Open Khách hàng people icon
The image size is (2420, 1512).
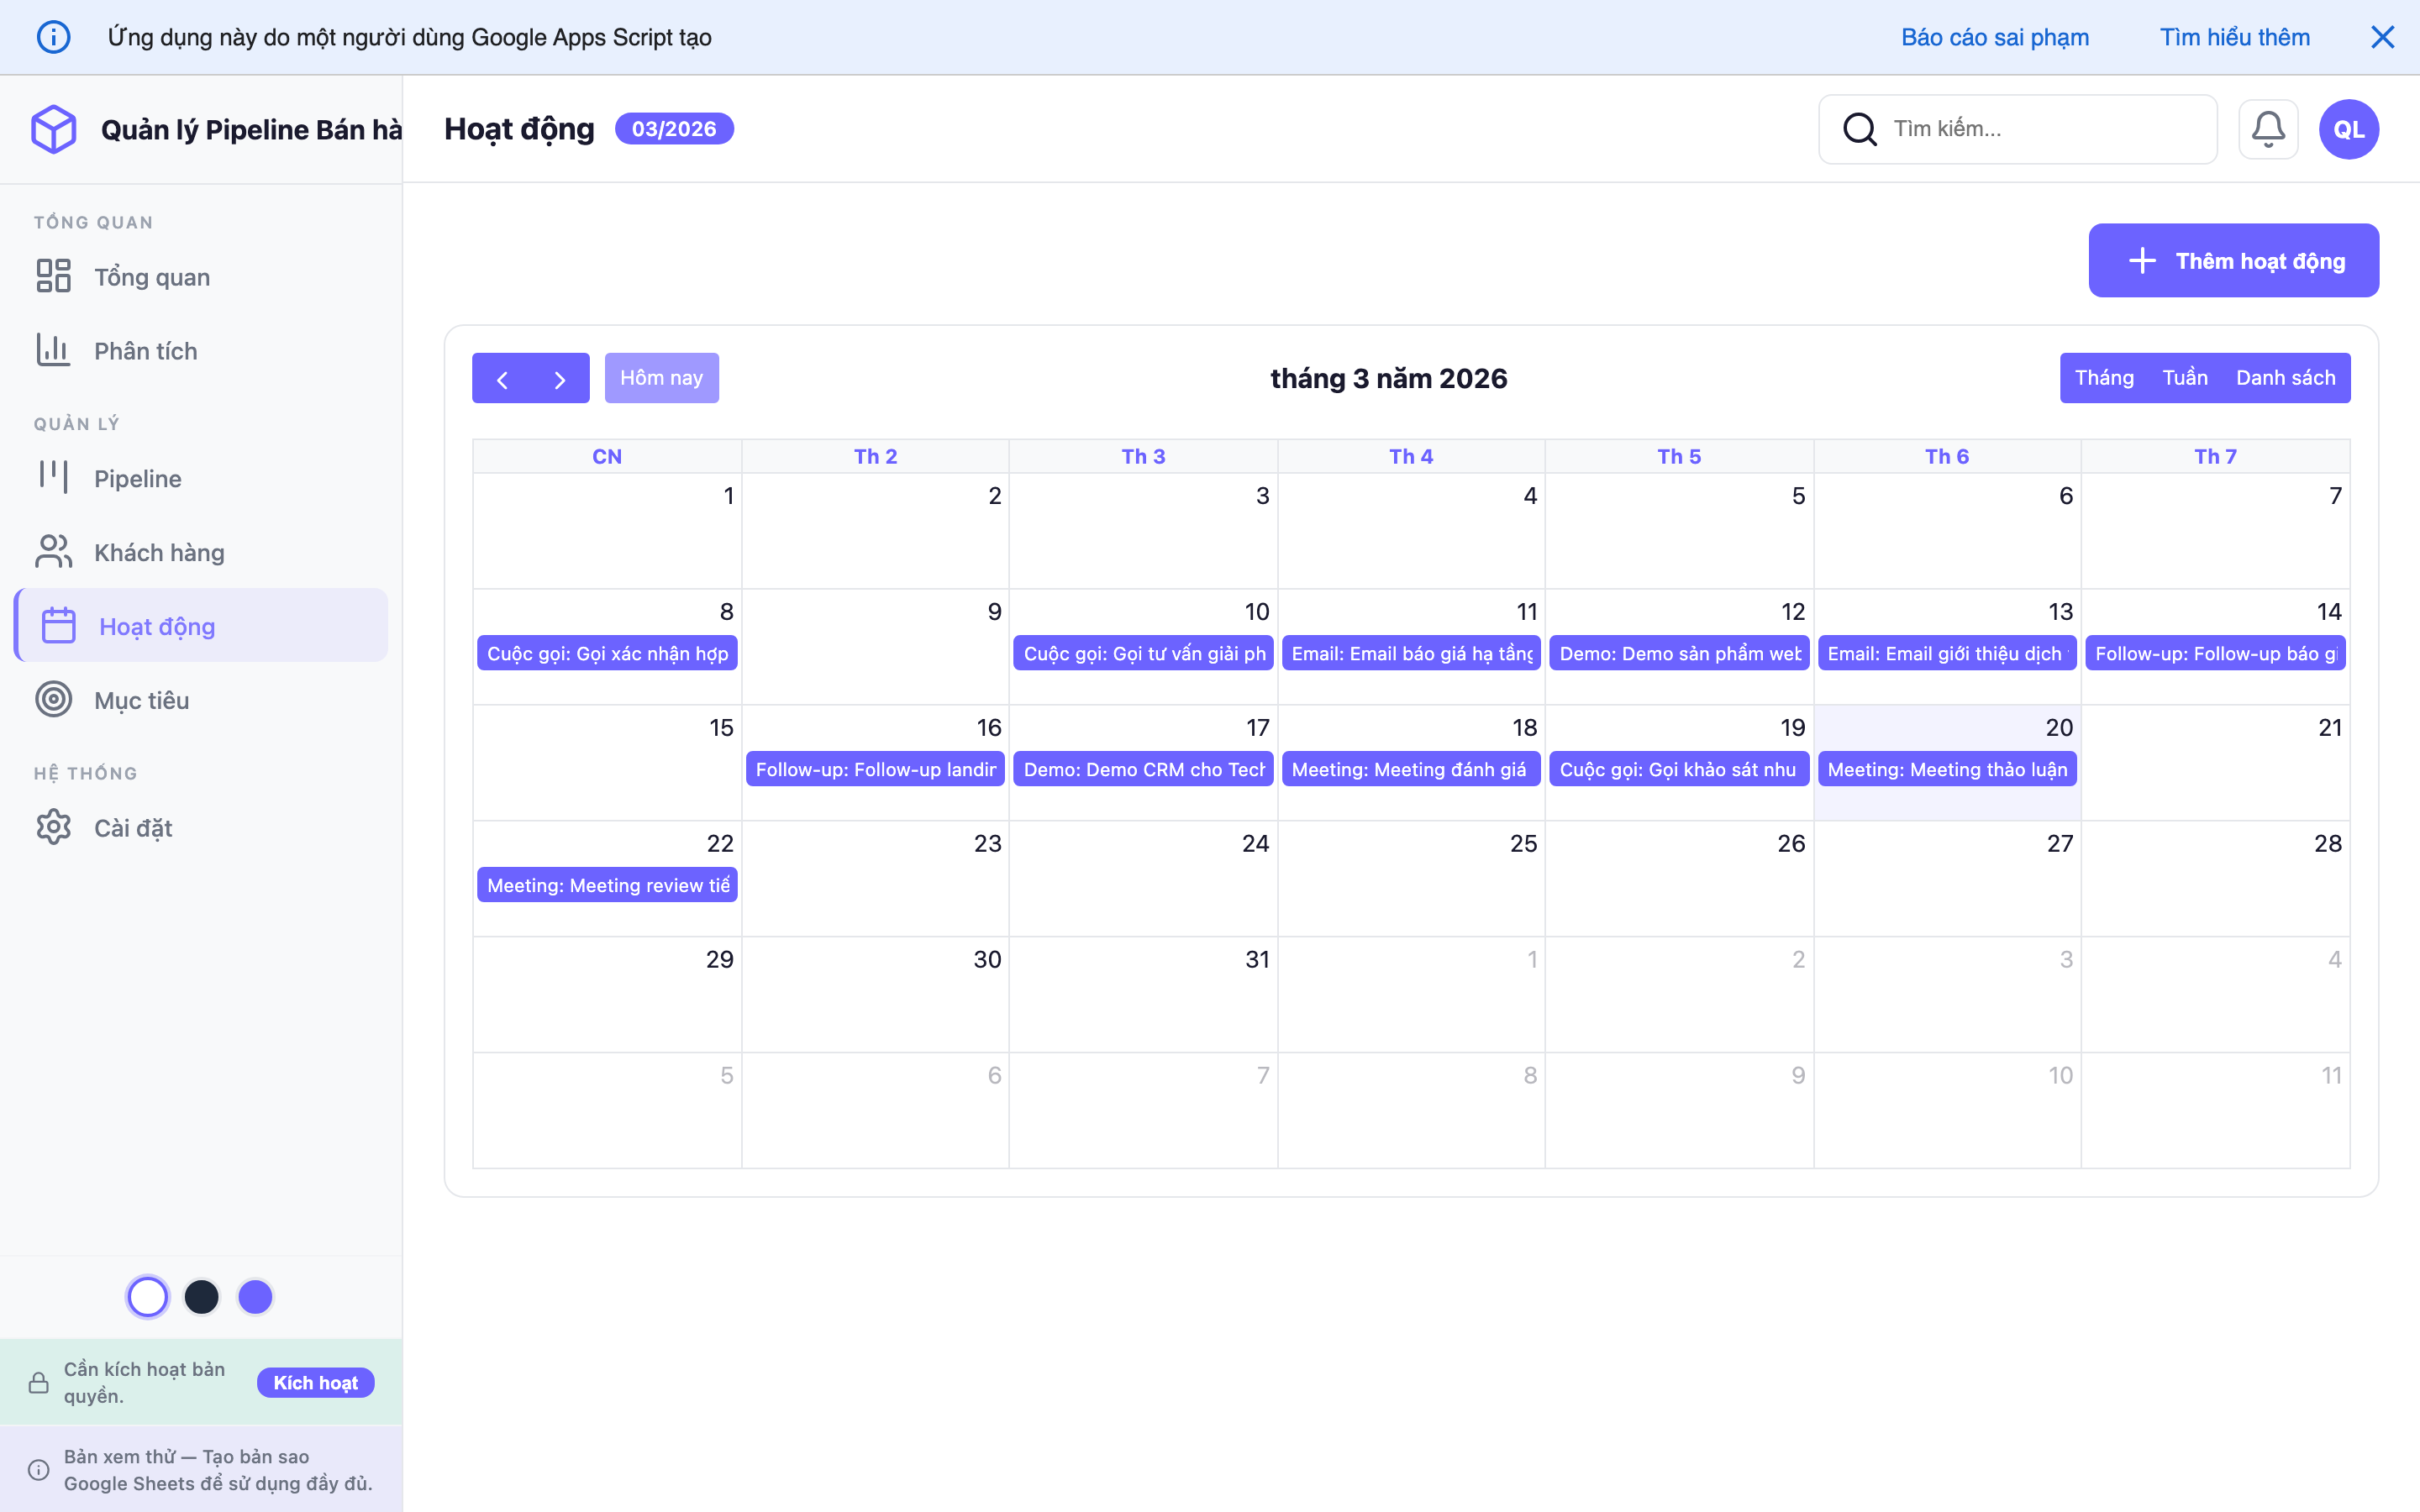53,551
